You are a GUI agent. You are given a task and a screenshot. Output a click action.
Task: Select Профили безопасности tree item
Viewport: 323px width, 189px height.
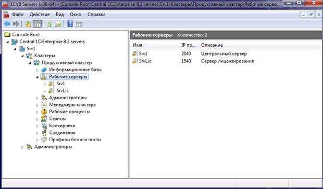[75, 140]
